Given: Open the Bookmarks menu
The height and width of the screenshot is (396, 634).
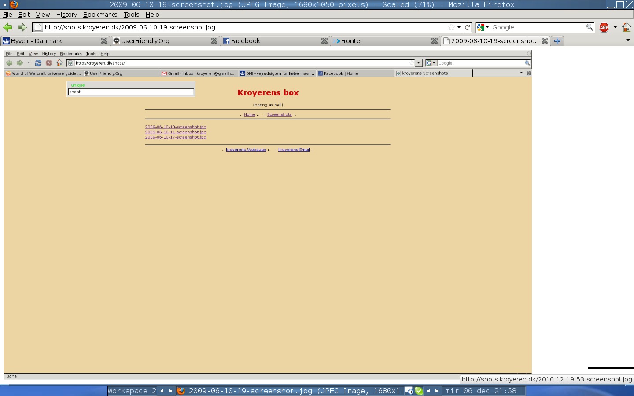Looking at the screenshot, I should click(x=100, y=15).
